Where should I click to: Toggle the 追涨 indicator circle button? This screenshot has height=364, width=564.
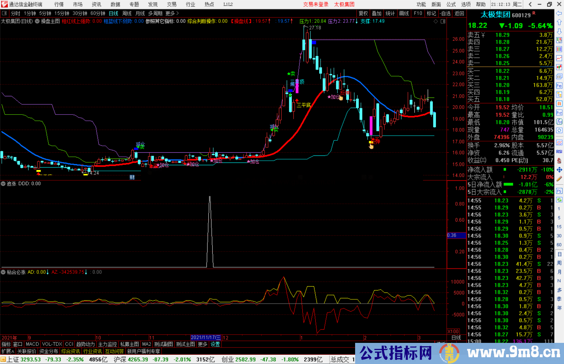(3, 184)
